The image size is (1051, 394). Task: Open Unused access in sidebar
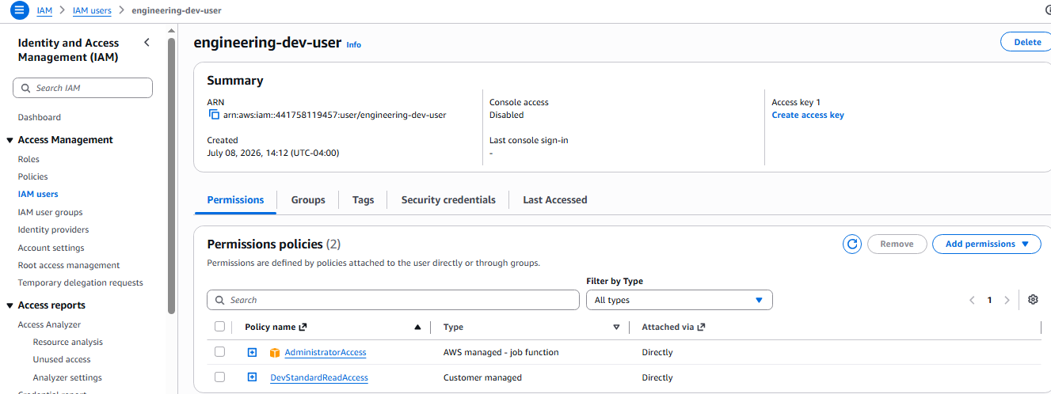point(62,359)
